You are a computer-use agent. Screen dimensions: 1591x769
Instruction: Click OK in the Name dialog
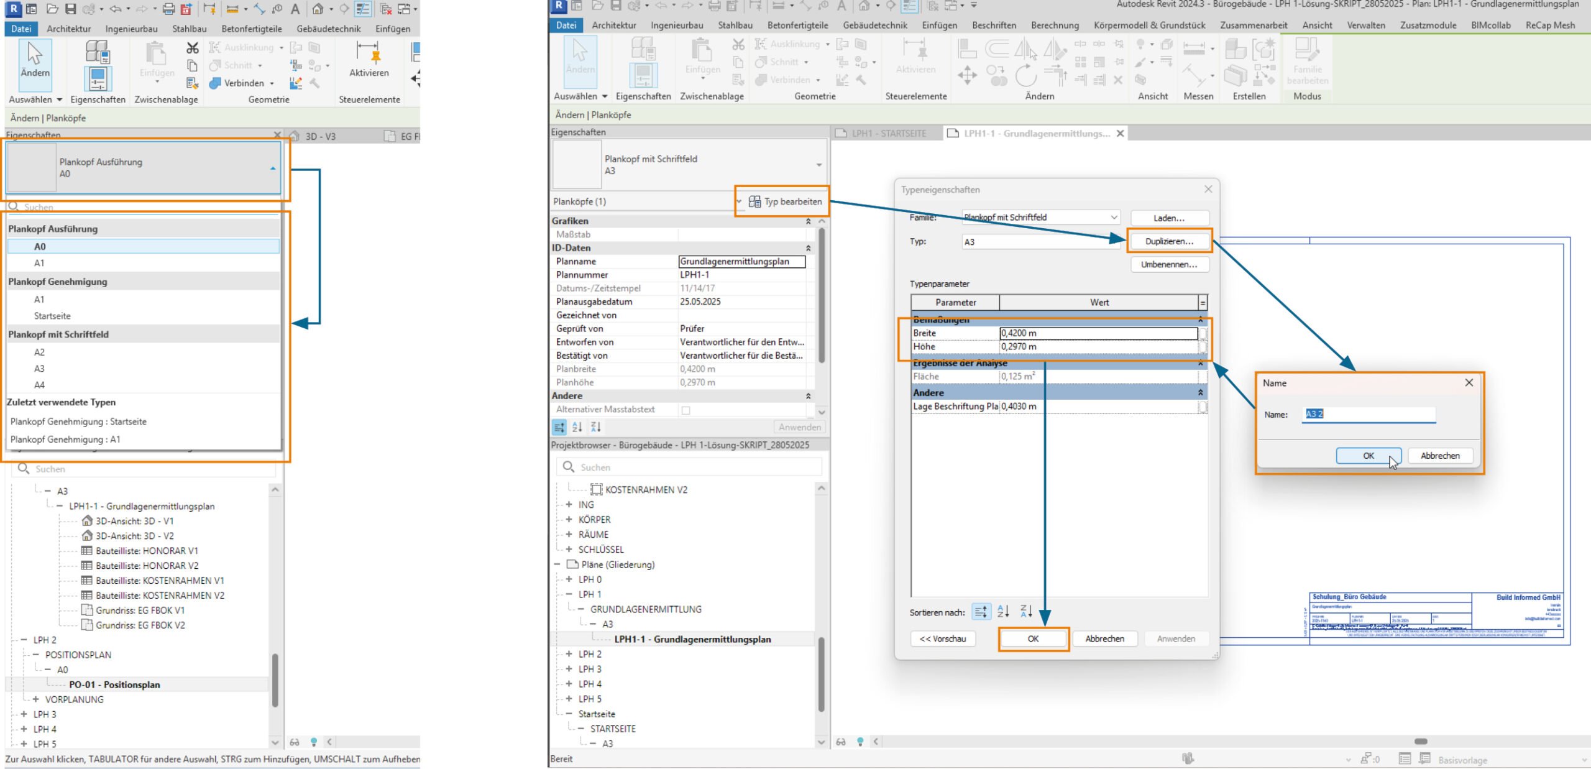[1368, 456]
